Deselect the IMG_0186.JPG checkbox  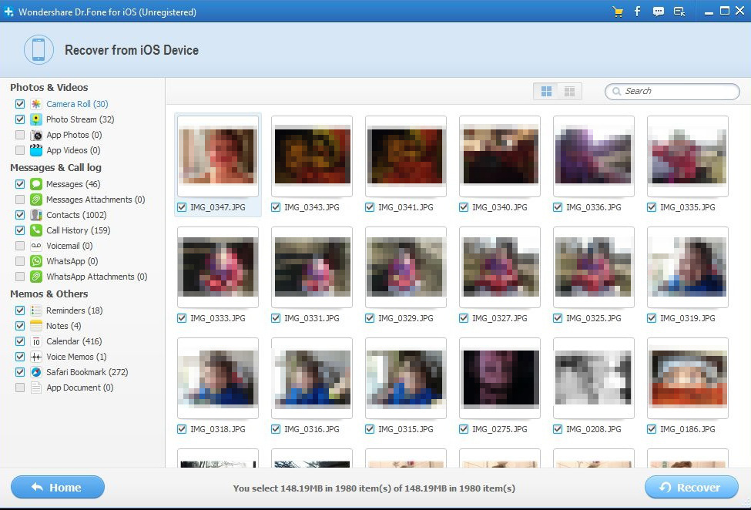(652, 429)
